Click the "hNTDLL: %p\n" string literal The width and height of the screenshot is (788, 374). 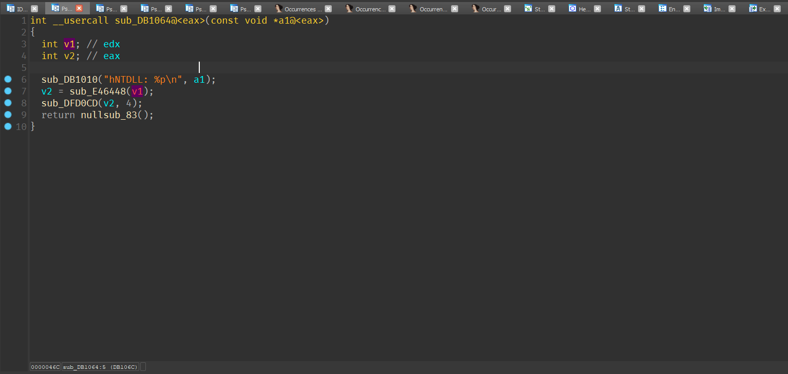click(x=143, y=80)
